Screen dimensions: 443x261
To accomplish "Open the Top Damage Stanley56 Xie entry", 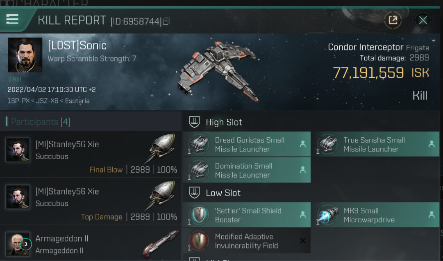I will point(91,202).
